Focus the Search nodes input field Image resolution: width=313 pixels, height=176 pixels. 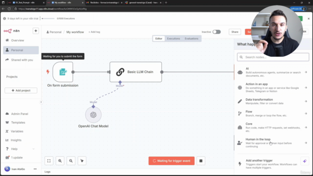(x=273, y=57)
